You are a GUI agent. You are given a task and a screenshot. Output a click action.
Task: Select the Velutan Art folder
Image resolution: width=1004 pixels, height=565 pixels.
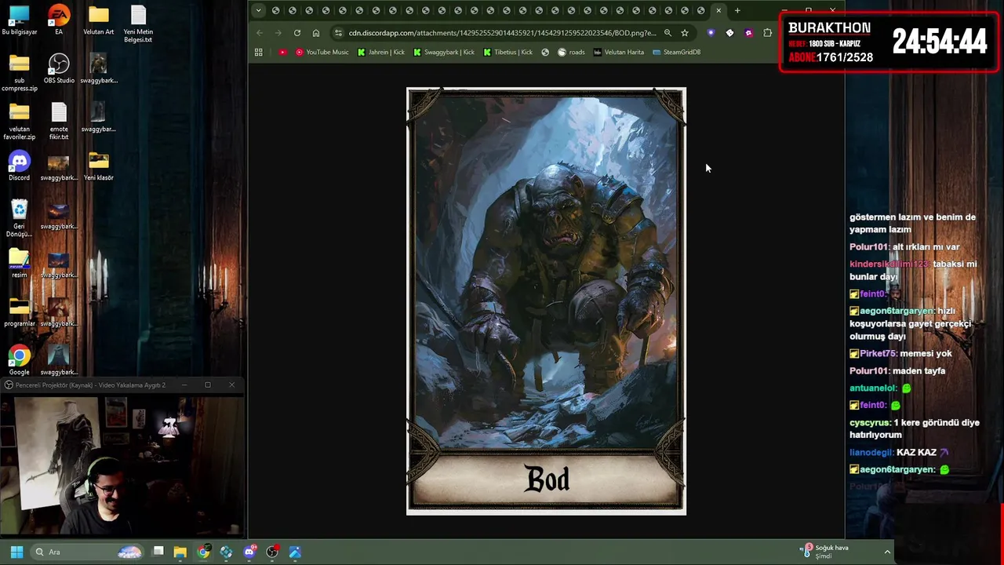[x=99, y=21]
